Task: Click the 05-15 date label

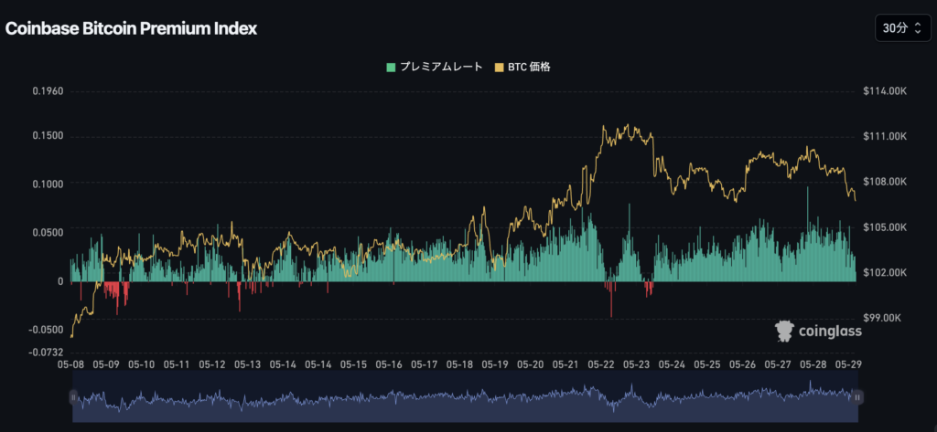Action: [x=354, y=364]
